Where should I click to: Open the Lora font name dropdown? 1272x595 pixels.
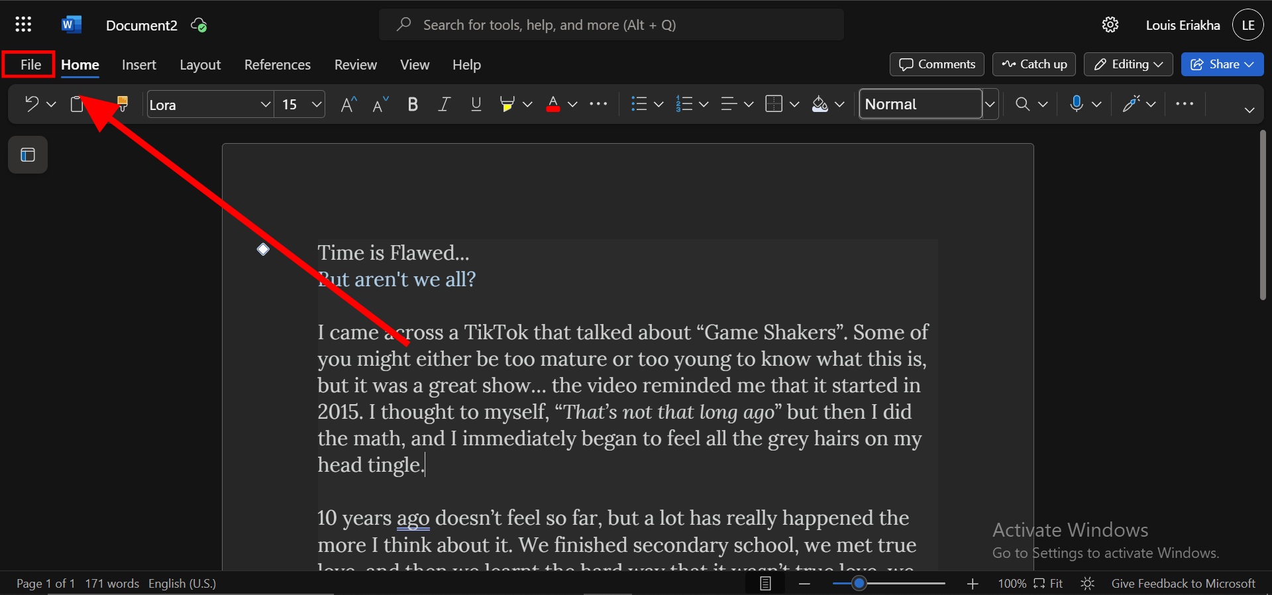pos(265,105)
